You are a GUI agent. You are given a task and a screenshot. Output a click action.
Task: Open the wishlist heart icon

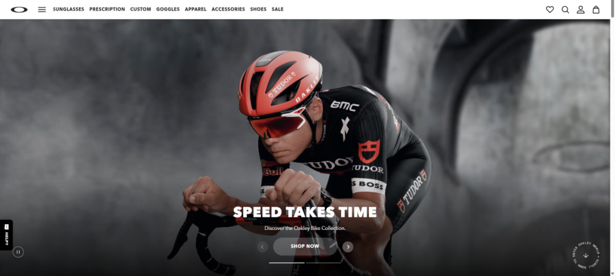click(550, 10)
